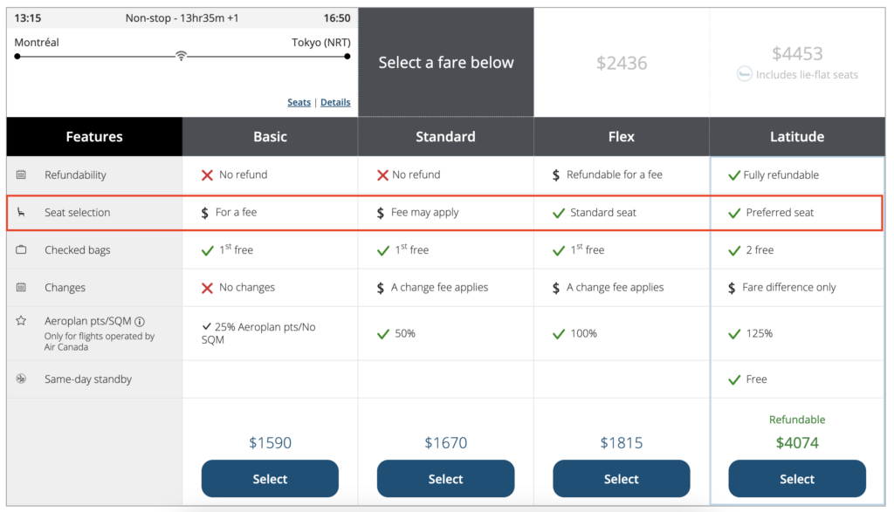Select the Standard fare at $1670

click(445, 479)
